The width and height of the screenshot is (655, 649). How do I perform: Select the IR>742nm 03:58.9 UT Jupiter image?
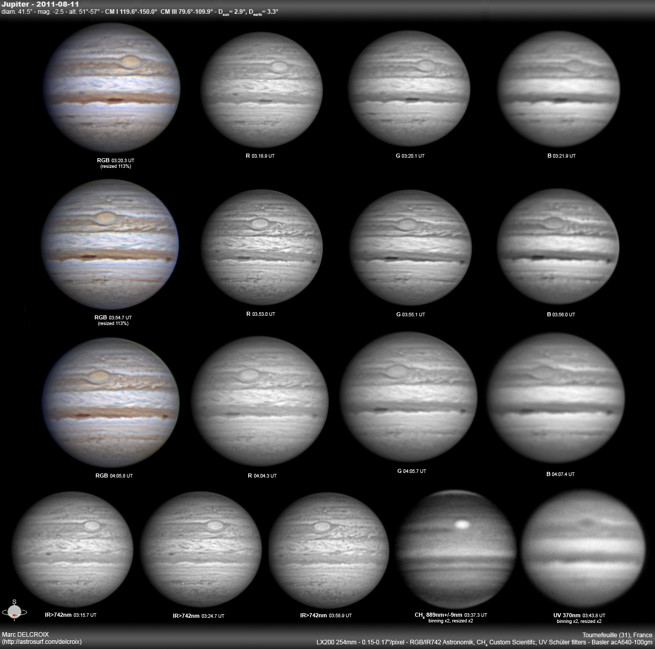tap(329, 549)
